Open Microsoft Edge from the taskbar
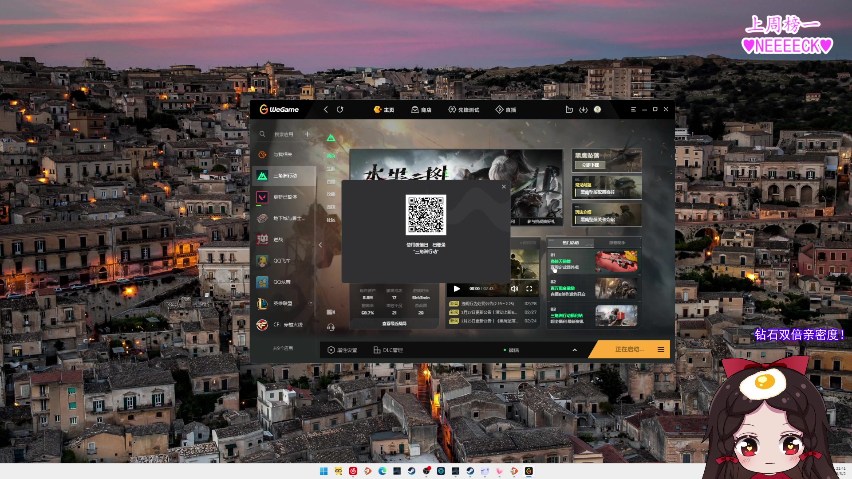The image size is (852, 479). click(382, 471)
